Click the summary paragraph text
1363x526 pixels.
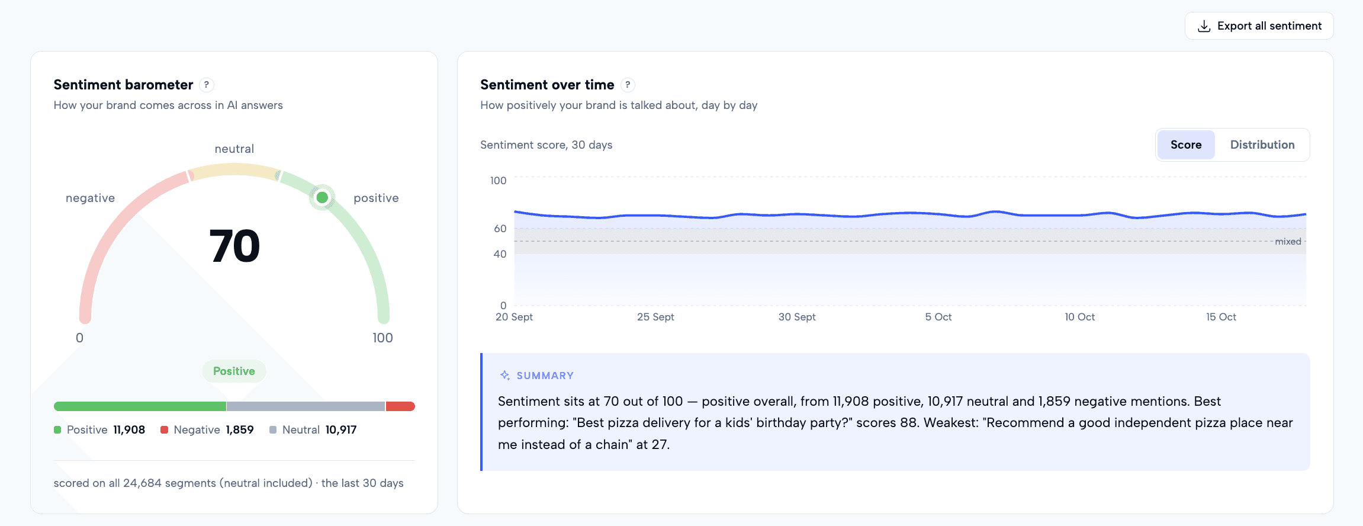[895, 423]
